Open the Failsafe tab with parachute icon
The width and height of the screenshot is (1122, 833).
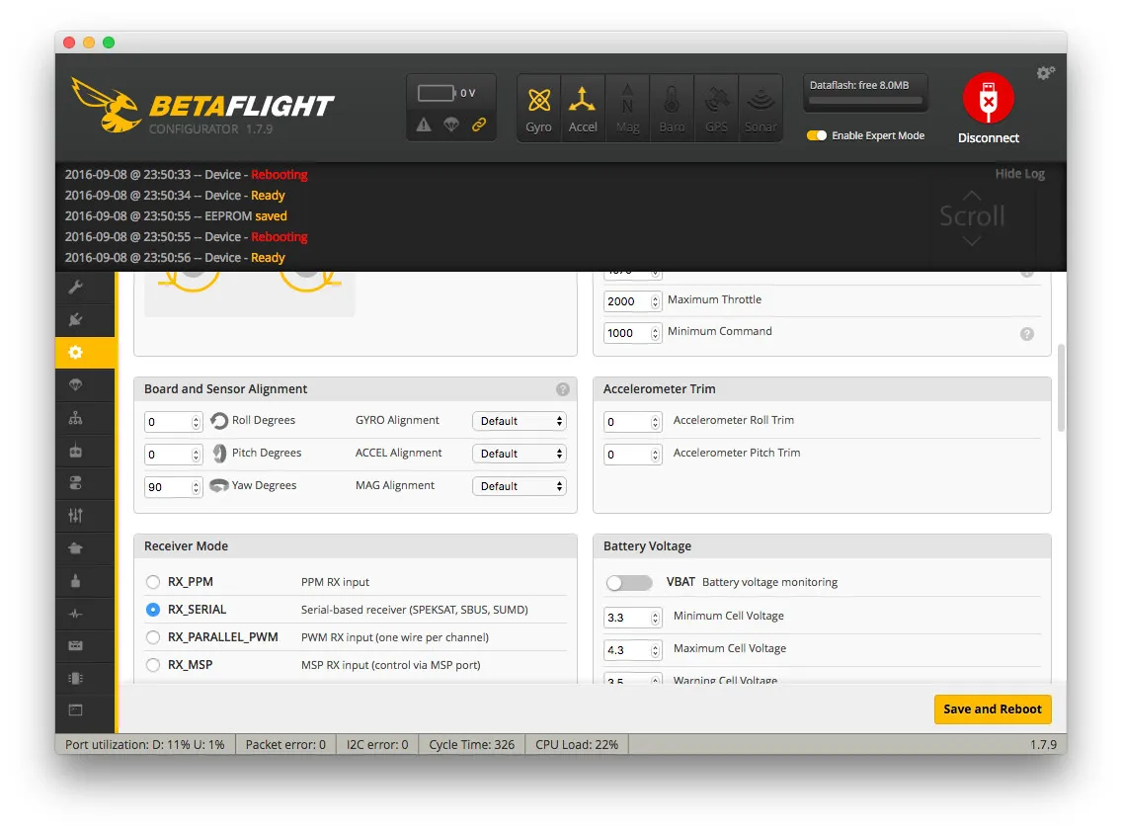point(76,384)
